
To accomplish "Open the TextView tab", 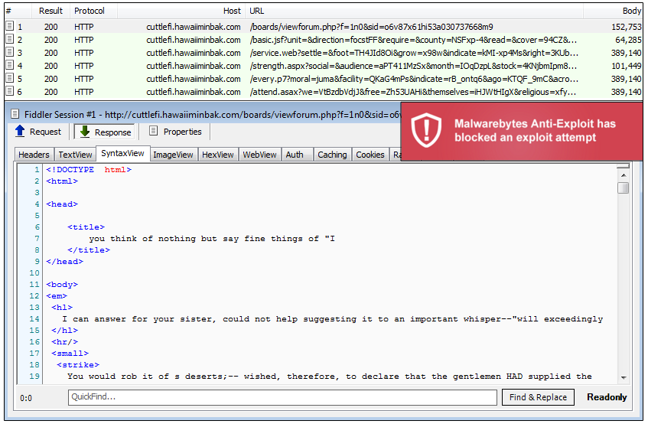I will click(x=75, y=155).
